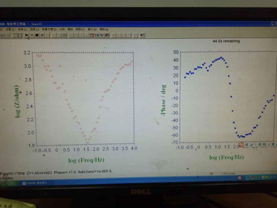Open the Parameters toolbar icon
277x208 pixels.
point(20,35)
